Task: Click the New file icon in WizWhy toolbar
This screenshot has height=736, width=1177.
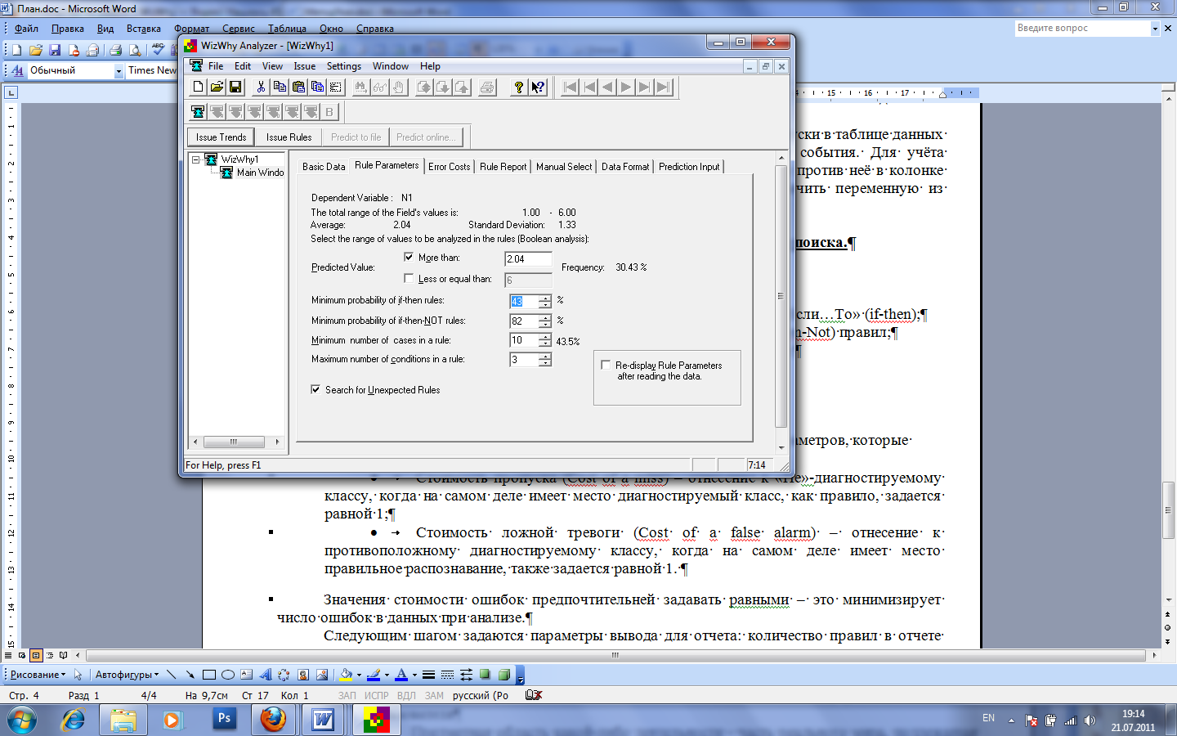Action: [198, 88]
